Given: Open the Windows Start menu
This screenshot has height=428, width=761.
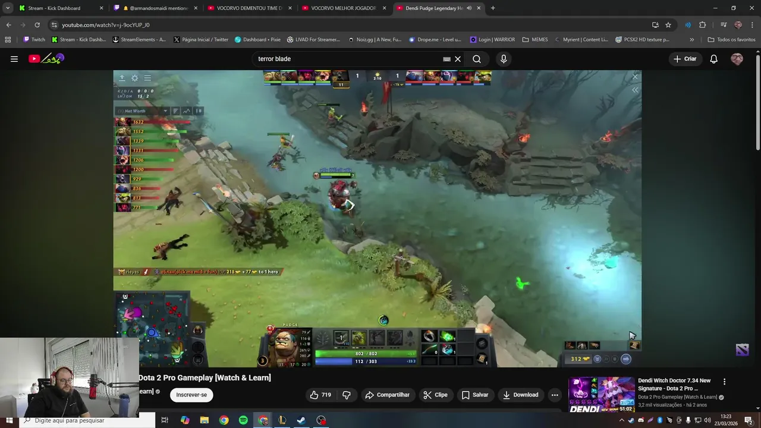Looking at the screenshot, I should coord(9,420).
